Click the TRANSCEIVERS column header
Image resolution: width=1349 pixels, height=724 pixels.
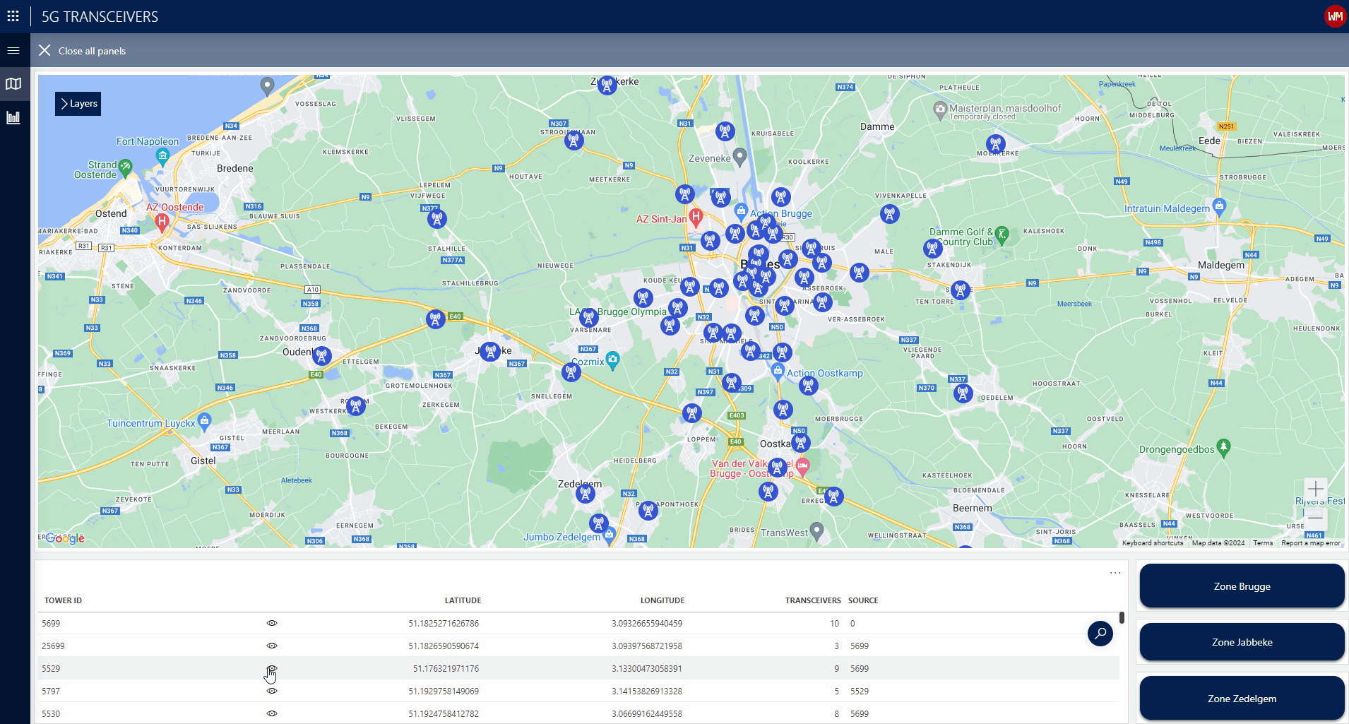[x=812, y=600]
